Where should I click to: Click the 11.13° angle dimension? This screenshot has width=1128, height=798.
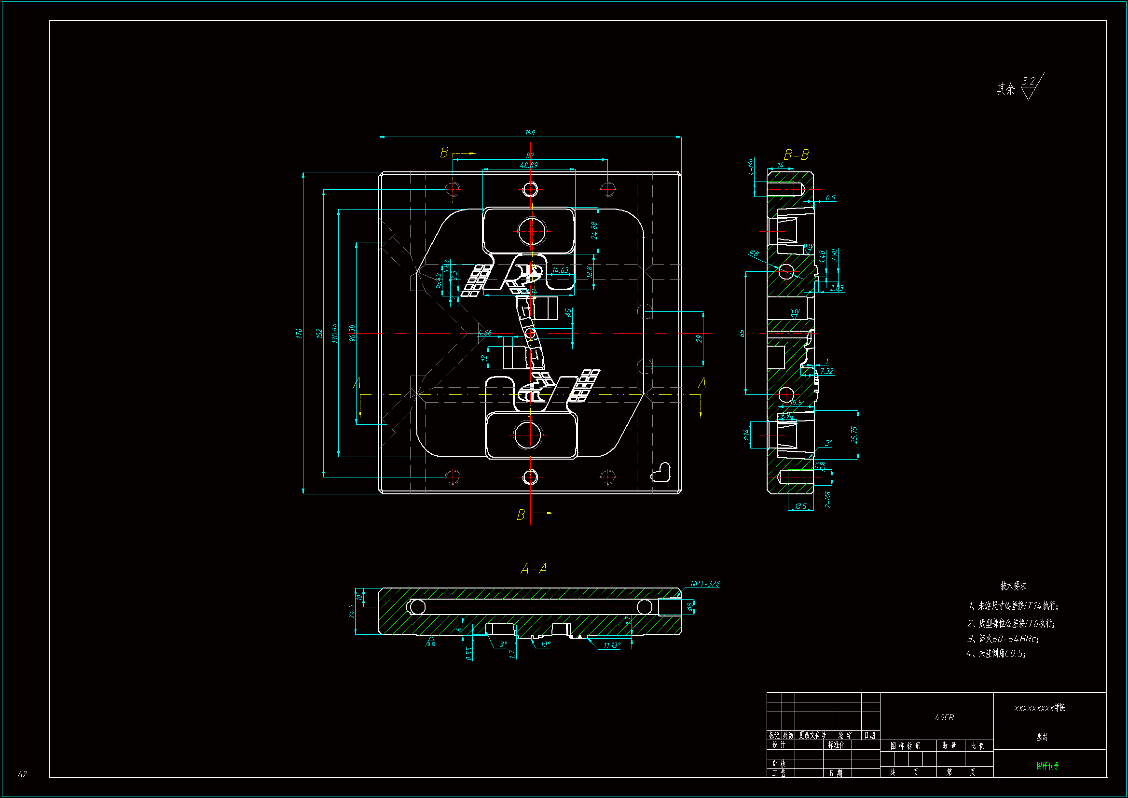point(612,645)
